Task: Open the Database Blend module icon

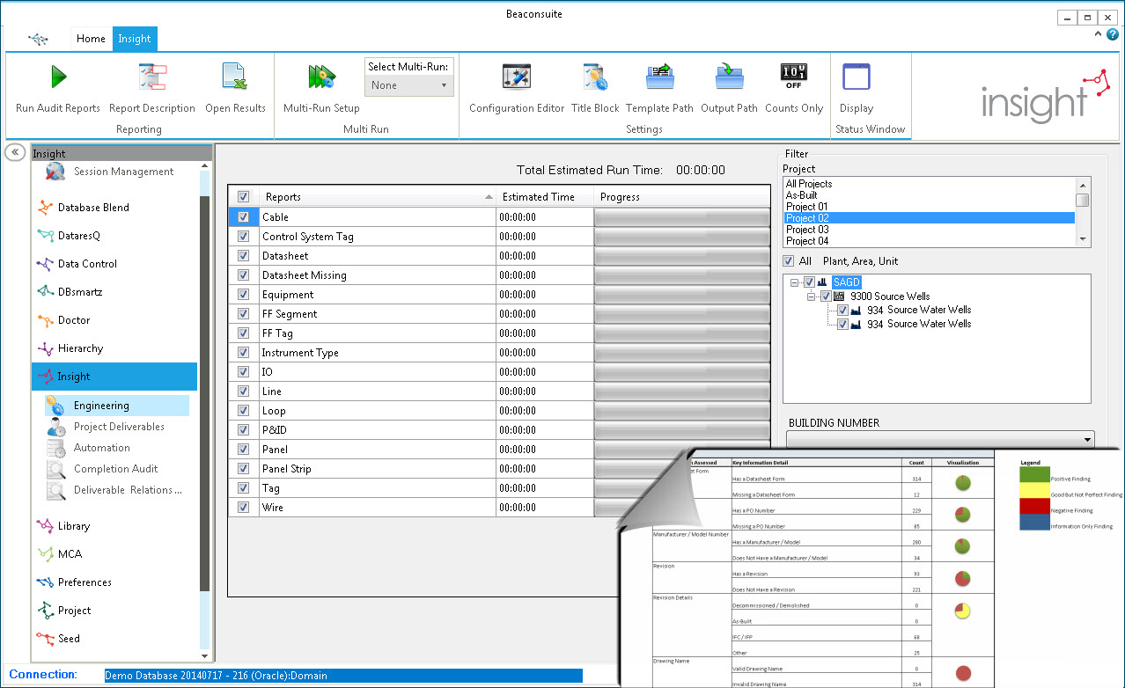Action: pyautogui.click(x=45, y=208)
